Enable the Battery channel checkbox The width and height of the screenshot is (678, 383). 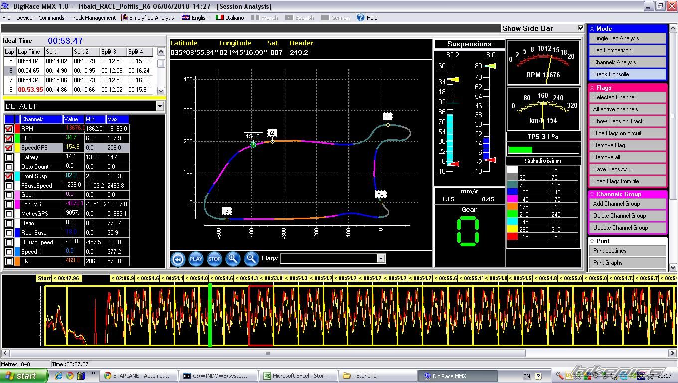9,157
